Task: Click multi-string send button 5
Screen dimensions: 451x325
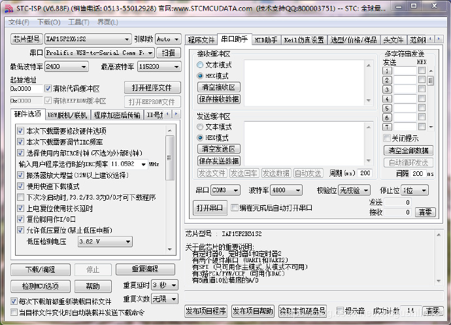Action: (387, 109)
